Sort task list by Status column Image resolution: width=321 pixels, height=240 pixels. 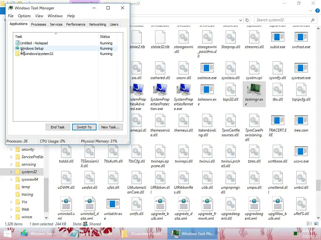point(108,37)
